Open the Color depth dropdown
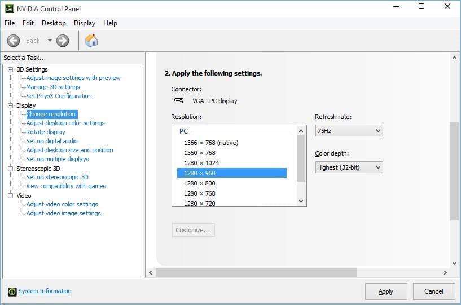The height and width of the screenshot is (305, 461). [349, 167]
